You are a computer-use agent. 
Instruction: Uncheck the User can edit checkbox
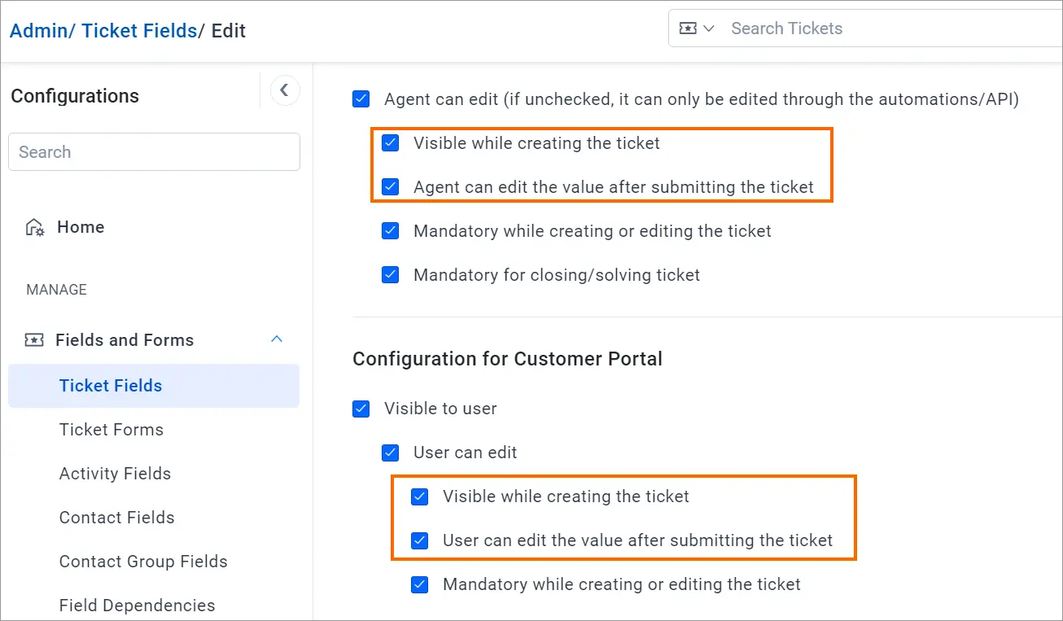coord(391,453)
